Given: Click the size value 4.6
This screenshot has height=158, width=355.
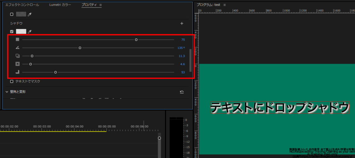Looking at the screenshot, I should click(x=182, y=64).
